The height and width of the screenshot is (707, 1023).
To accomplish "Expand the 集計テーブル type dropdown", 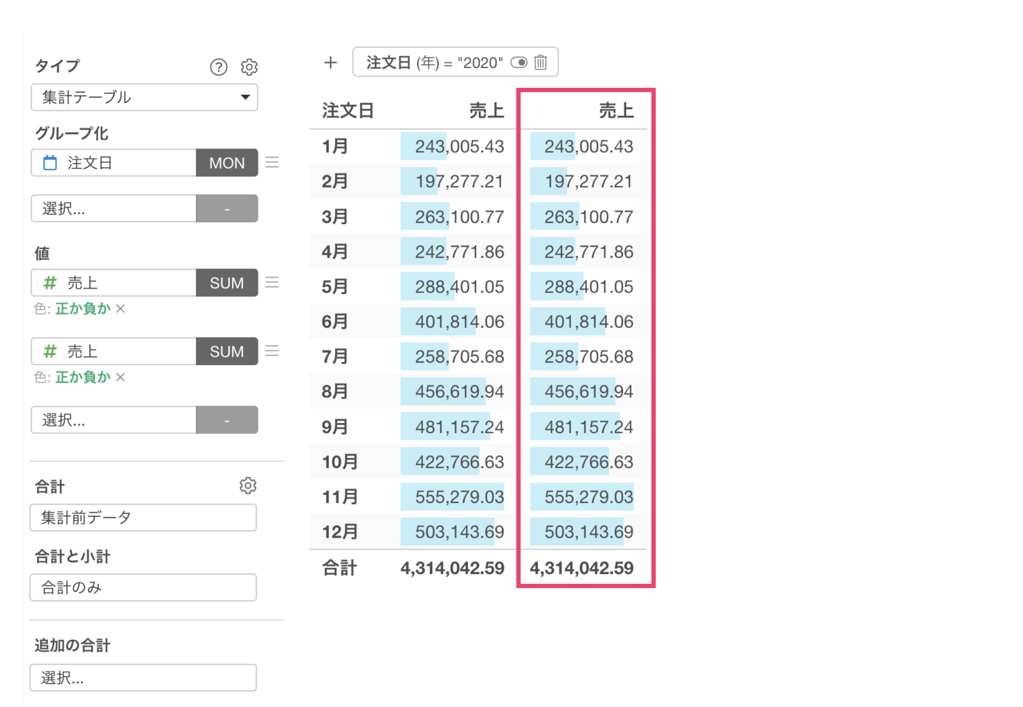I will coord(144,97).
